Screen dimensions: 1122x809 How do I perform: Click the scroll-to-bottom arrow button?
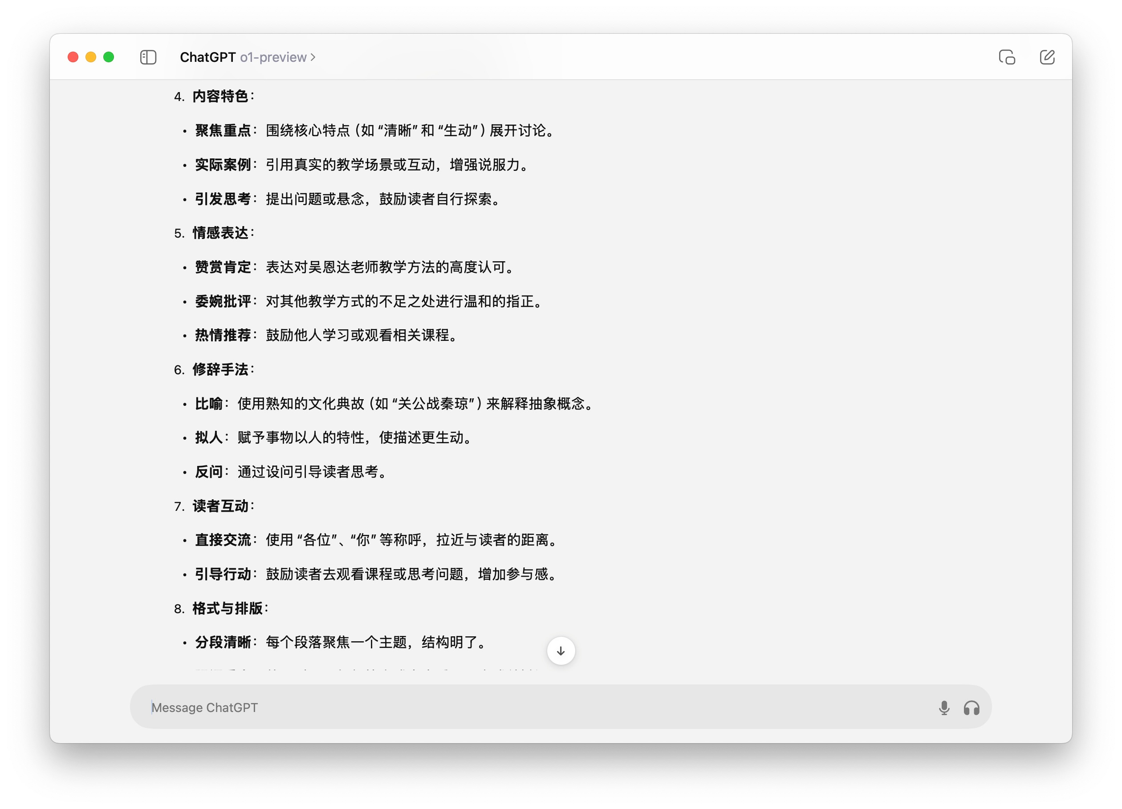coord(561,651)
